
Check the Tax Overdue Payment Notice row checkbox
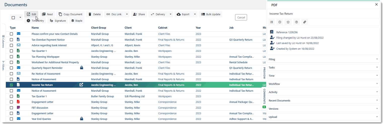(11, 39)
